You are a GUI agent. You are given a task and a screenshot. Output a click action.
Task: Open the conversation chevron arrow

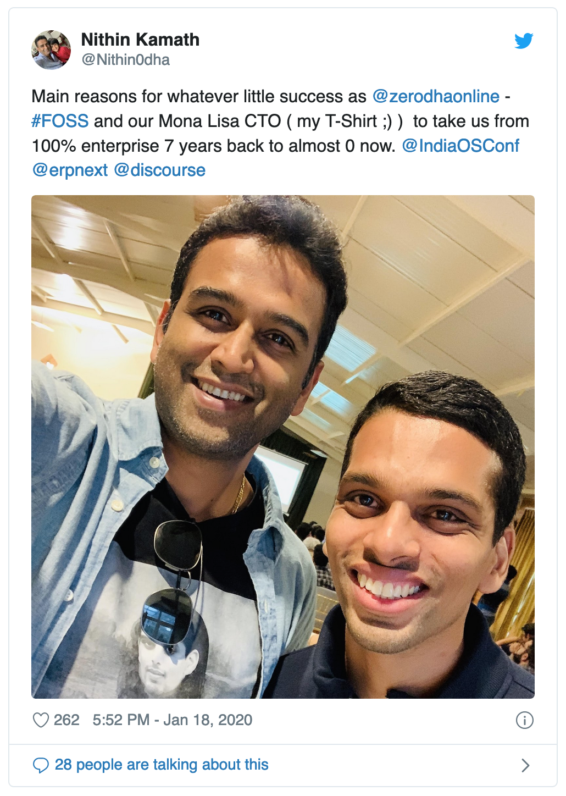click(x=525, y=765)
